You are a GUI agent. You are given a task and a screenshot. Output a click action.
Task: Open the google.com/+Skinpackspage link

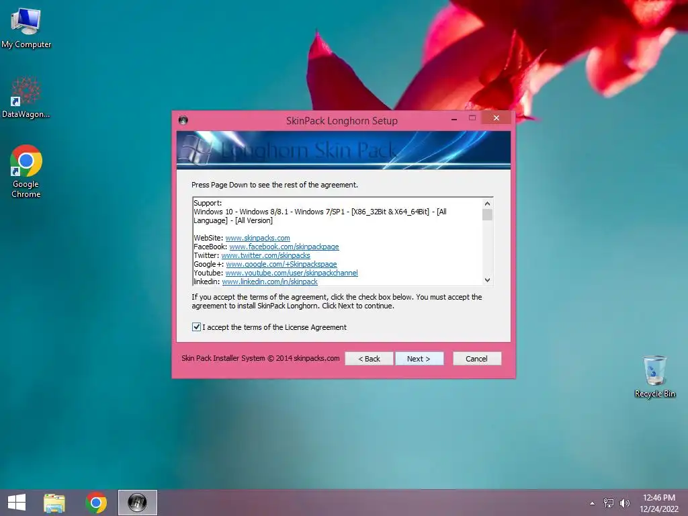click(282, 264)
